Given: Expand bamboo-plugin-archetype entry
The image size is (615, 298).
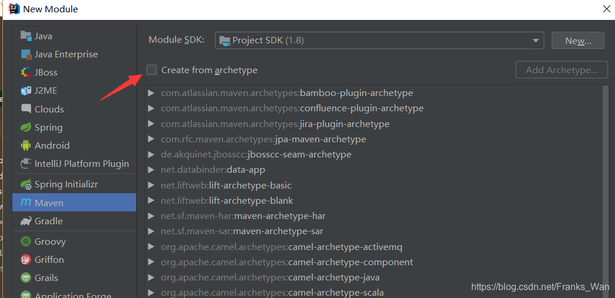Looking at the screenshot, I should (x=151, y=93).
